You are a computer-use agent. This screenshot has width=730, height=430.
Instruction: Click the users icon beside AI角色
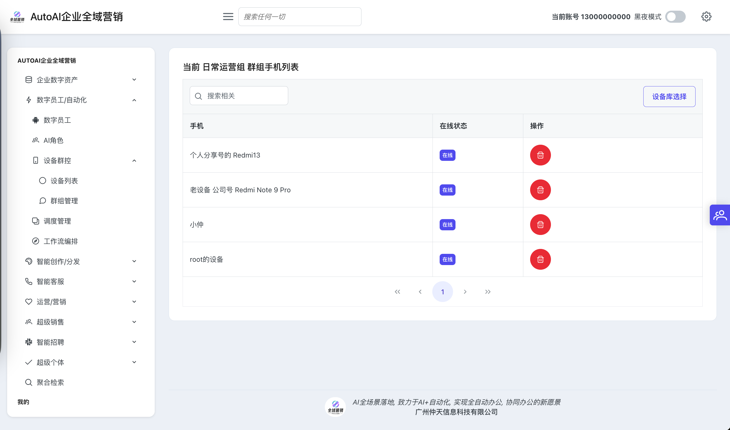35,140
